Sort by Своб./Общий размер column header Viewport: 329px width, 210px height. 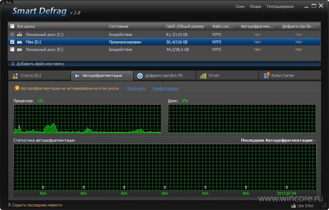(186, 26)
